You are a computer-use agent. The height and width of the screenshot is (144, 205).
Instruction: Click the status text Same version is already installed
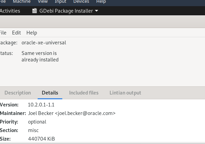coord(40,56)
